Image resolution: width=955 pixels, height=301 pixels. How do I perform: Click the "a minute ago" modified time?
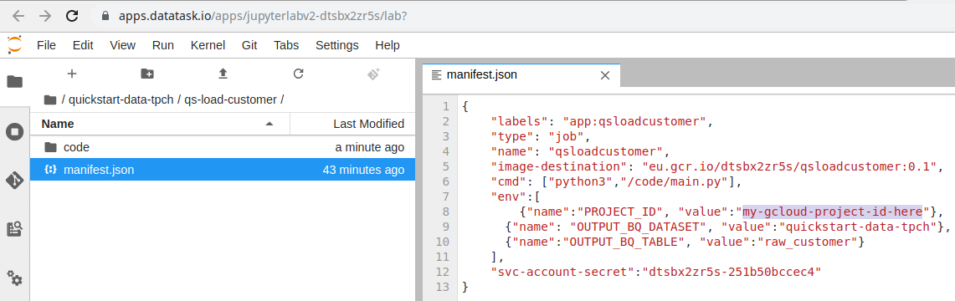tap(369, 147)
